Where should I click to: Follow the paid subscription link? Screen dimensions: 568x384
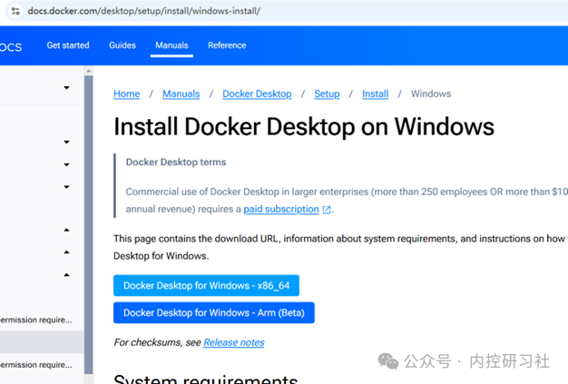(281, 209)
